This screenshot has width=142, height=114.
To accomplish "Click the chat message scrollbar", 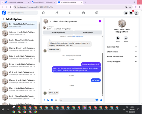I will point(102,74).
